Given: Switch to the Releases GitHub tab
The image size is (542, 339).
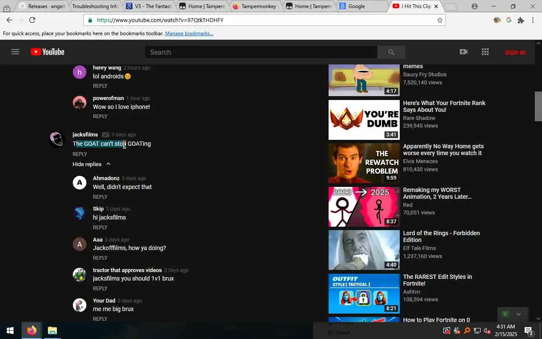Looking at the screenshot, I should point(42,6).
